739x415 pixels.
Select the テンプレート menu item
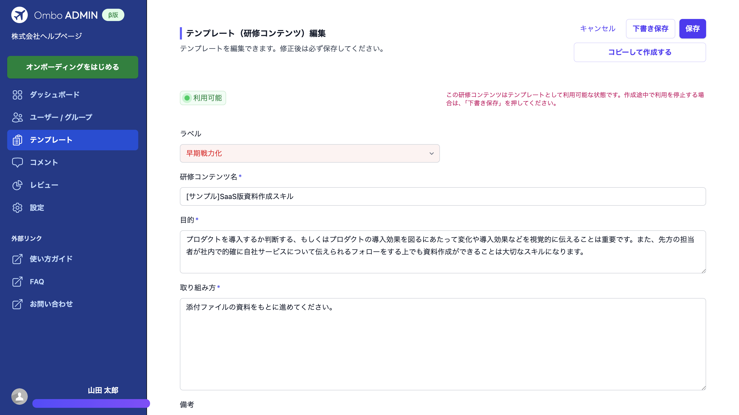72,140
